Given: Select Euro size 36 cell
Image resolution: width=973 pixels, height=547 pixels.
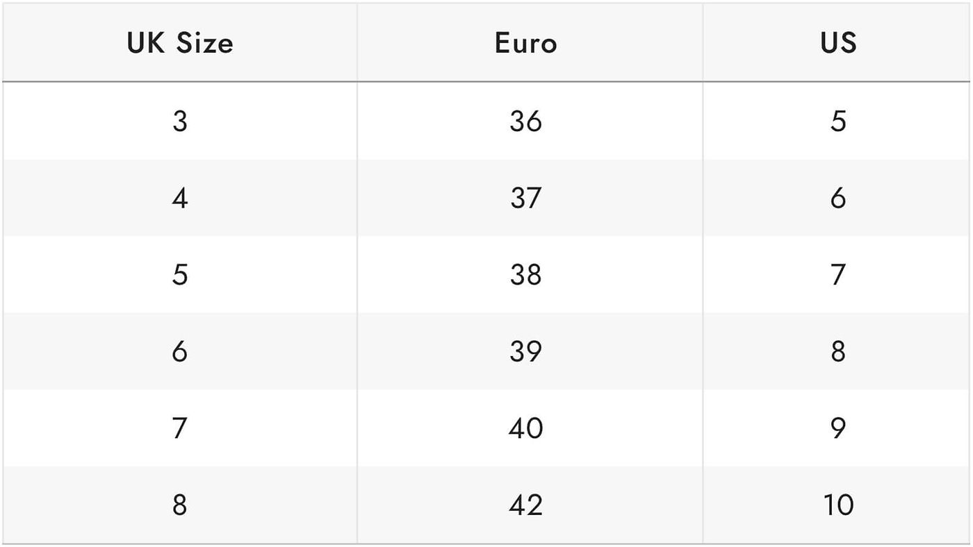Looking at the screenshot, I should (x=525, y=121).
